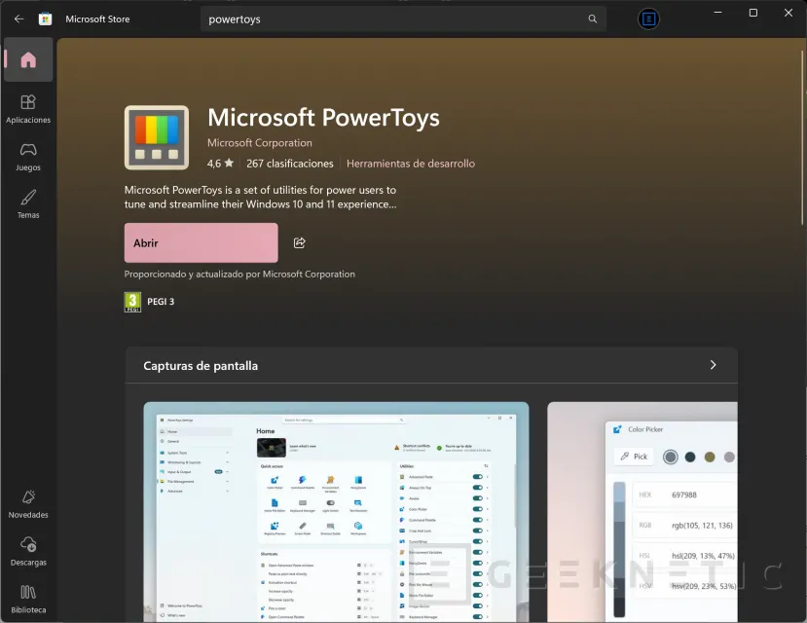
Task: Open Aplicaciones section in sidebar
Action: (28, 109)
